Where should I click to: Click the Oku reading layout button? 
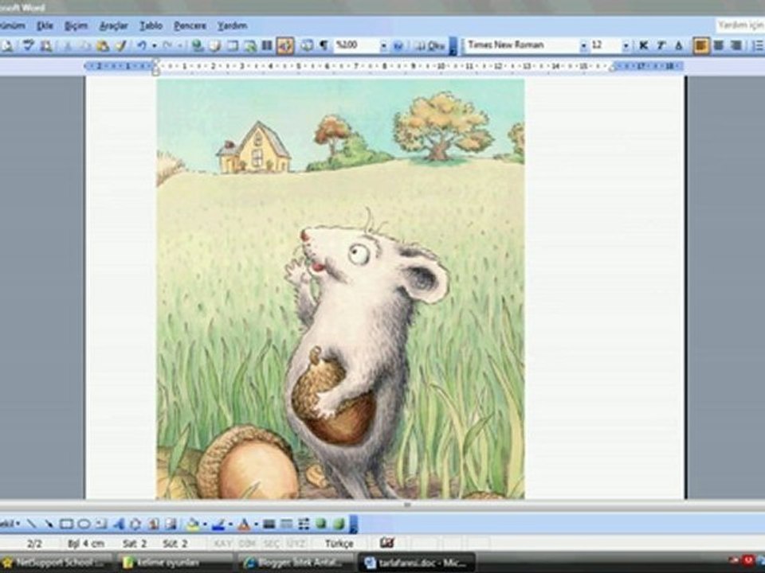[x=430, y=46]
